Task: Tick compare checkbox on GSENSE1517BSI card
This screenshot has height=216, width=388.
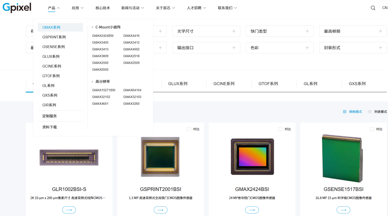Action: (x=372, y=129)
